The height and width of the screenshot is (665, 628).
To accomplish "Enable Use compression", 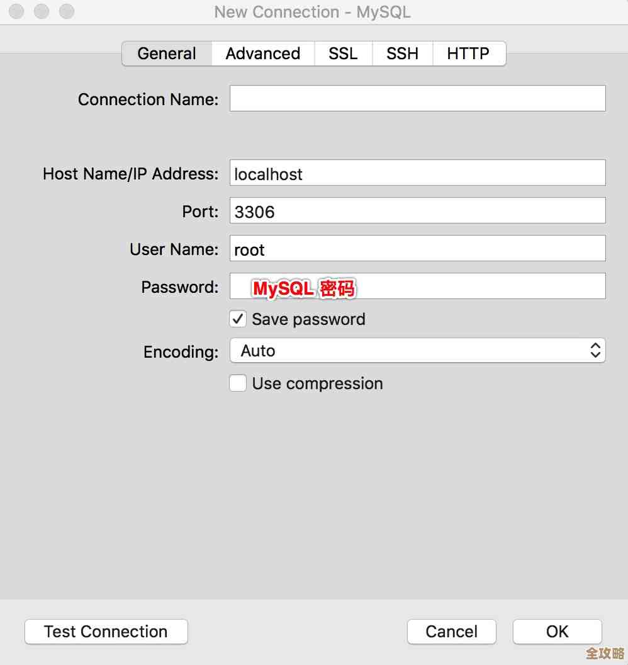I will coord(237,383).
